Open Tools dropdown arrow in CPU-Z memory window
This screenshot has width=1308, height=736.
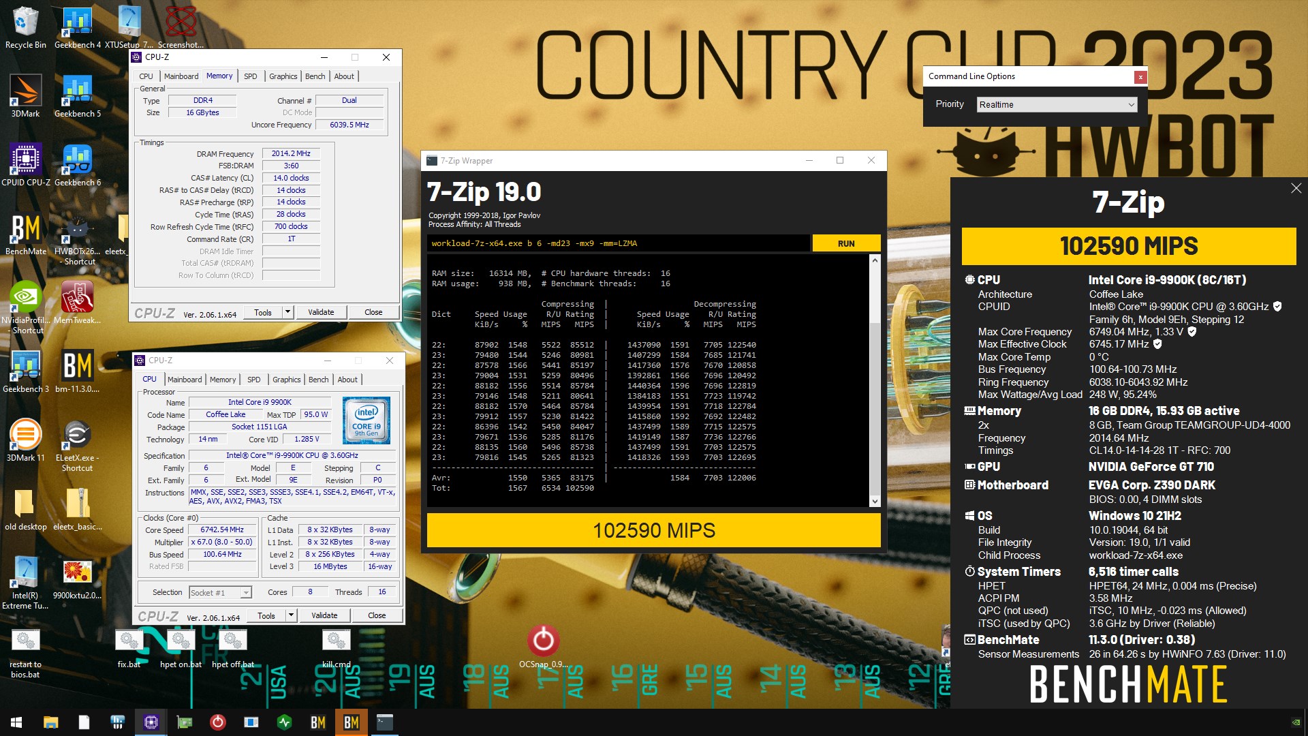[288, 312]
